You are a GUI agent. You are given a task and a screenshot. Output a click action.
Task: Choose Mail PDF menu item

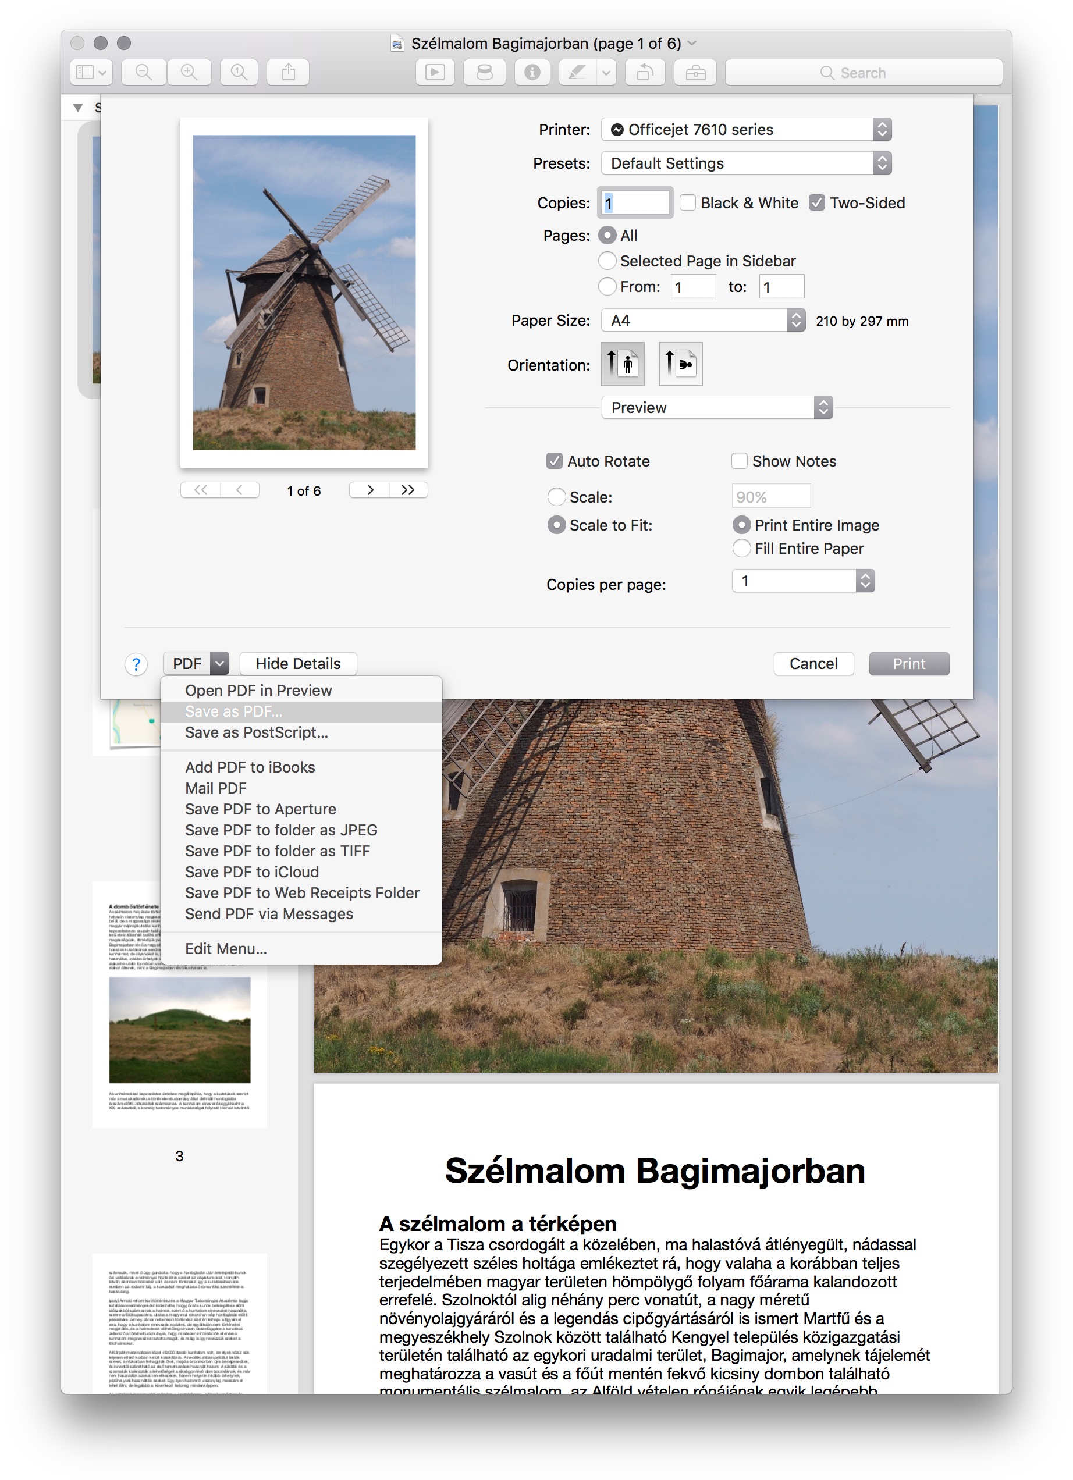click(301, 789)
